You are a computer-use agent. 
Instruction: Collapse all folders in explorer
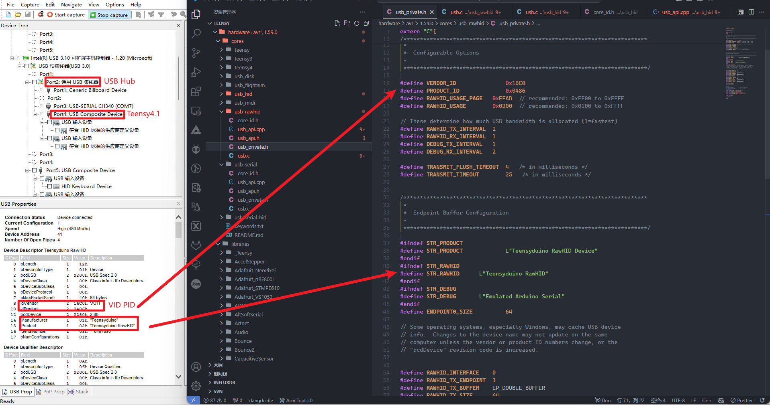point(366,23)
